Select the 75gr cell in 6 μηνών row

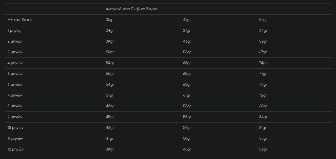(263, 85)
